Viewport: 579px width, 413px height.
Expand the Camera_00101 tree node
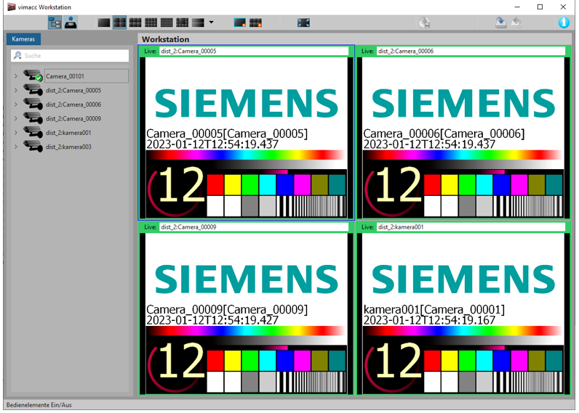tap(16, 76)
